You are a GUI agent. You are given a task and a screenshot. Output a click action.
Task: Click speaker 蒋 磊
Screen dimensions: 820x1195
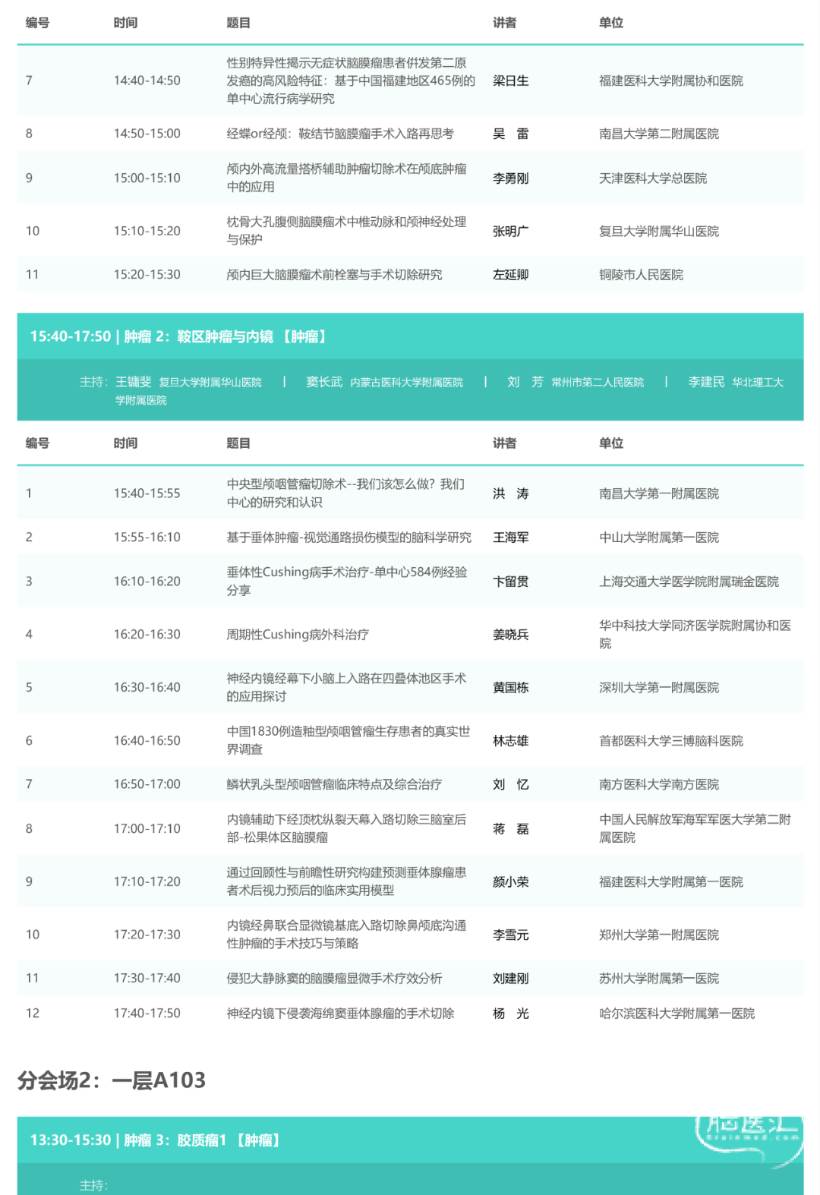510,829
